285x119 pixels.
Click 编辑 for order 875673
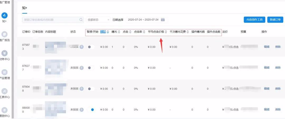pyautogui.click(x=267, y=47)
